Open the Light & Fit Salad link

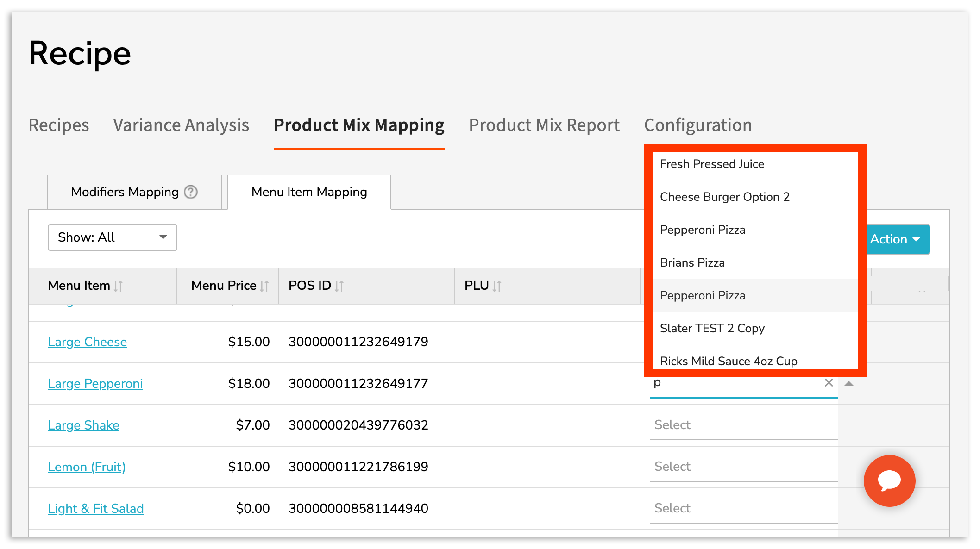point(95,508)
